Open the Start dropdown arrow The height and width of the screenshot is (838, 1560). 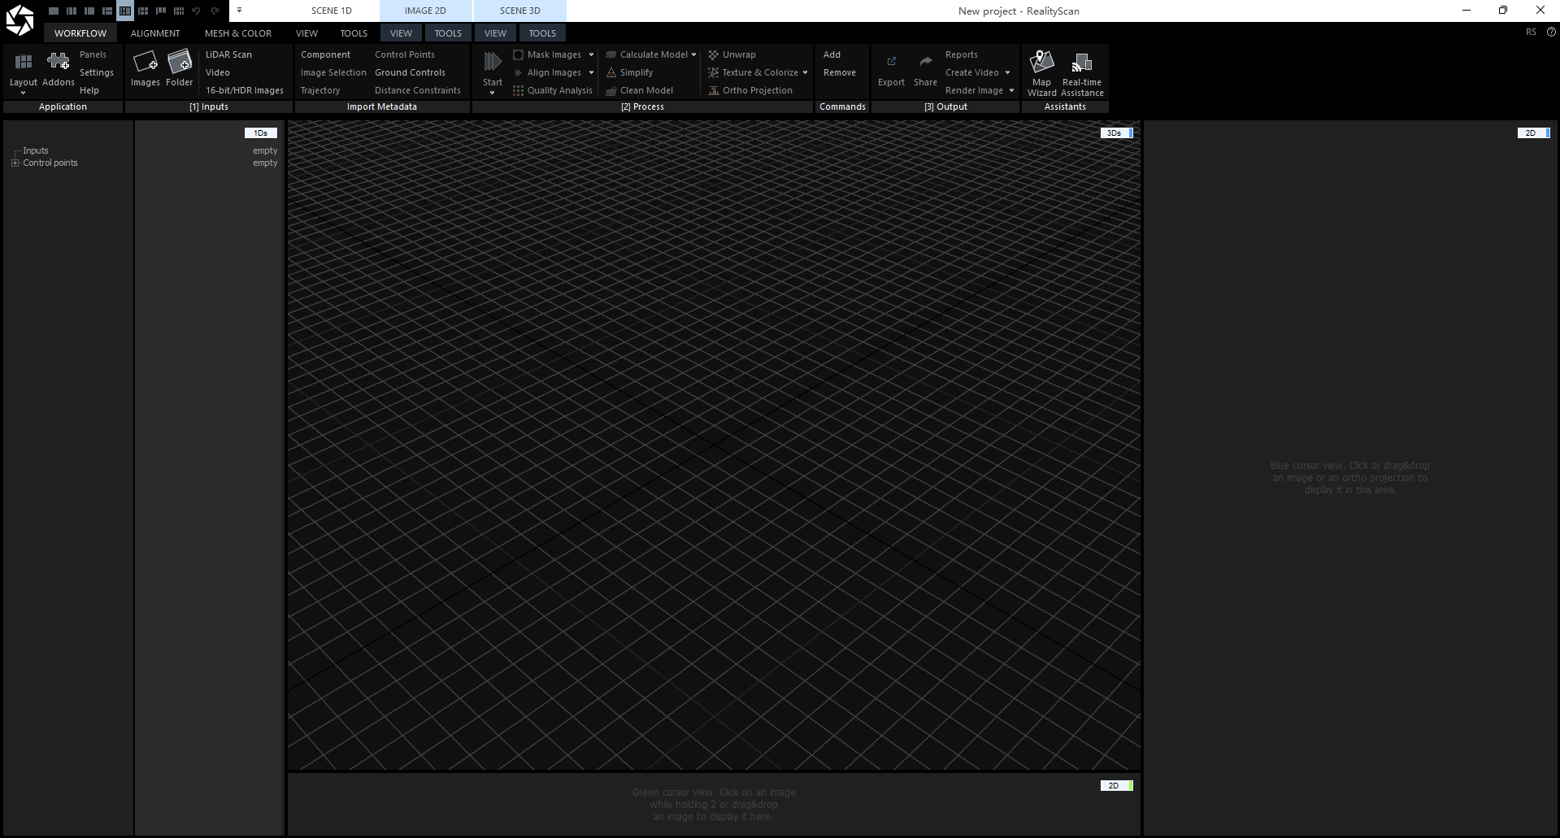tap(492, 93)
